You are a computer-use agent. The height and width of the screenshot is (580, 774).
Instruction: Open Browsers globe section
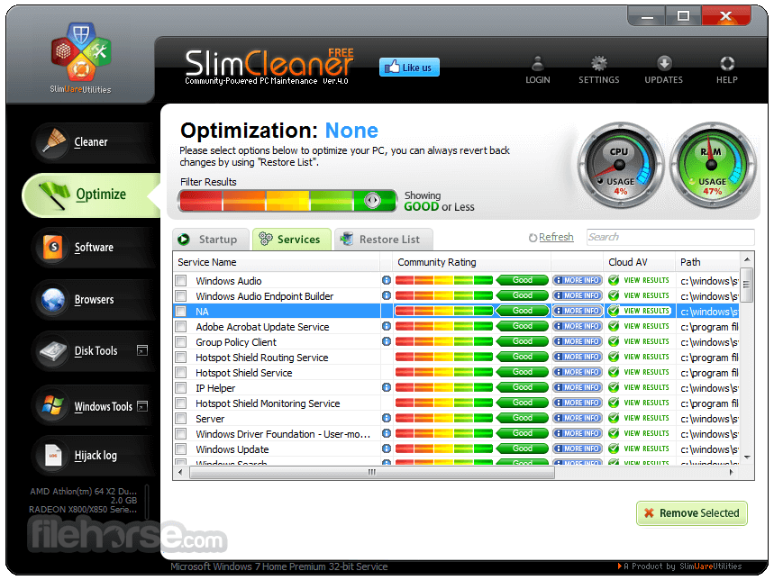point(94,299)
